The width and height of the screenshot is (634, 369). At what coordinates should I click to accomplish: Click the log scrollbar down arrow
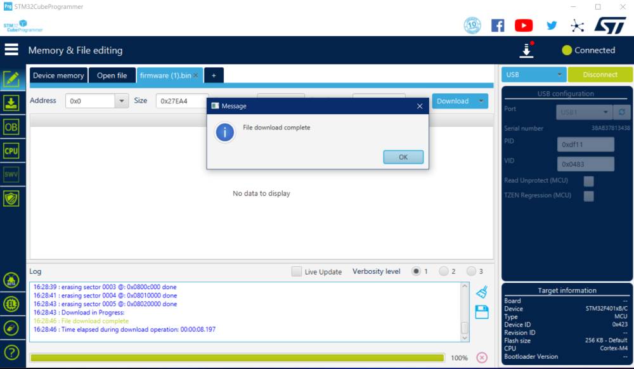465,338
